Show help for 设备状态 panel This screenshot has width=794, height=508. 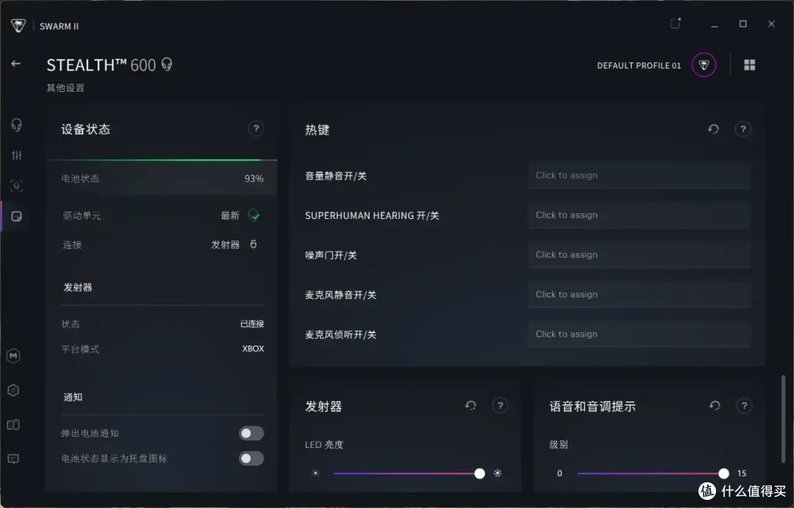pyautogui.click(x=257, y=129)
